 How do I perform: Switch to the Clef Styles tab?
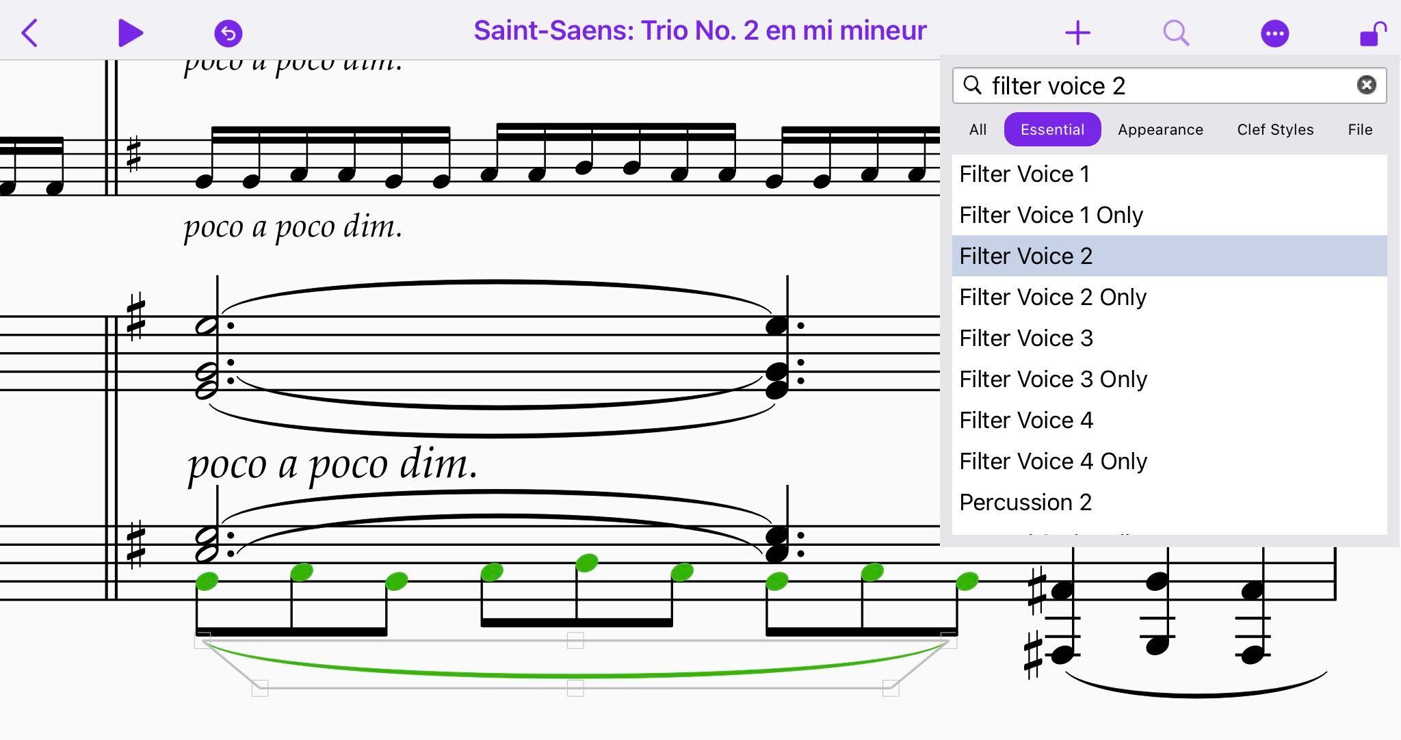[1275, 130]
